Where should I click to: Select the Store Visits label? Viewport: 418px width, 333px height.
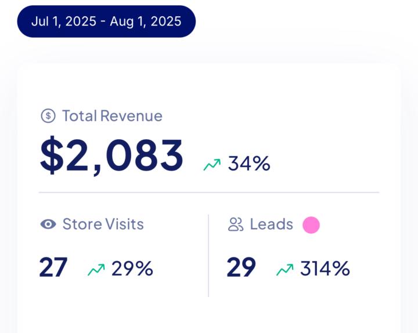[x=103, y=224]
